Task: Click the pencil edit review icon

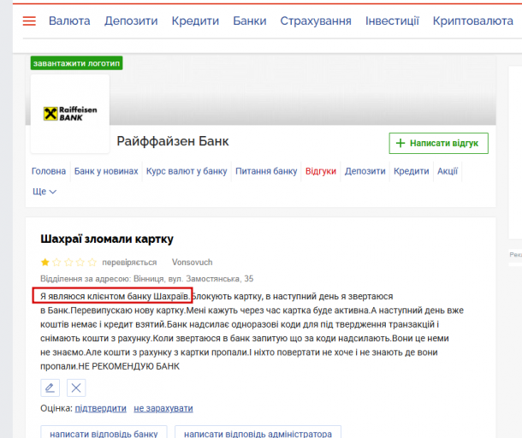Action: (x=50, y=388)
